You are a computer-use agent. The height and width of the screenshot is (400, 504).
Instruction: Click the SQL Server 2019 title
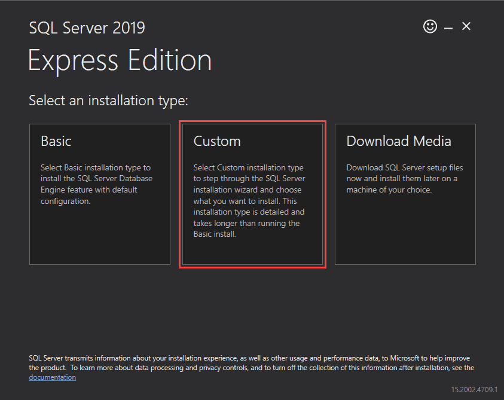tap(87, 28)
